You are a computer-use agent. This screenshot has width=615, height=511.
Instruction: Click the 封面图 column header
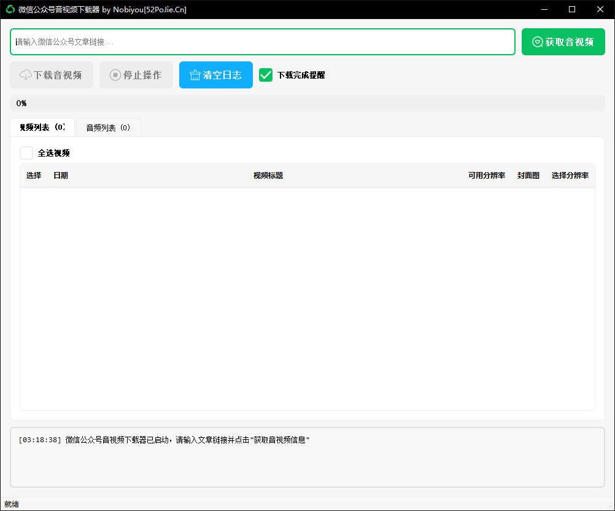528,176
